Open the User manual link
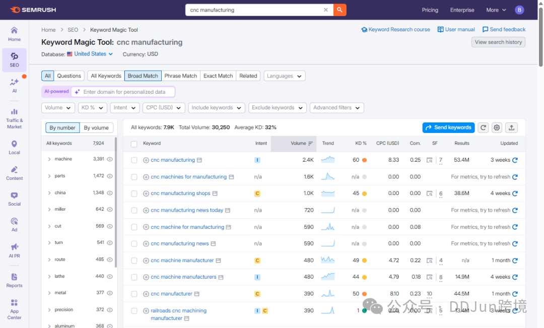 tap(456, 30)
